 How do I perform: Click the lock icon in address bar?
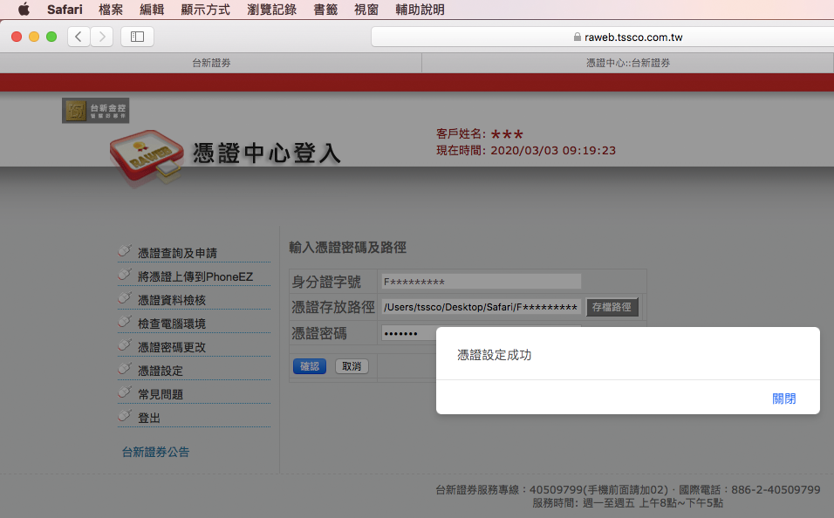tap(578, 37)
